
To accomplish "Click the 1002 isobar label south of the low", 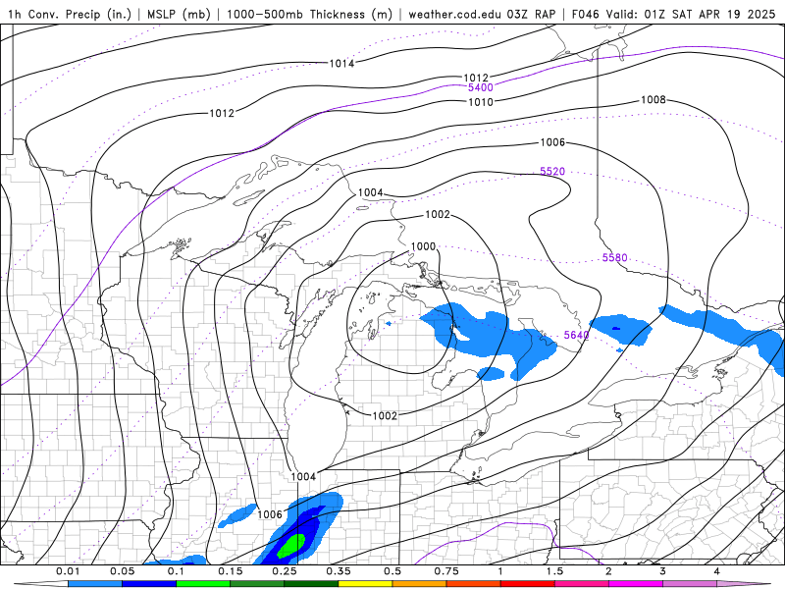I will [385, 415].
